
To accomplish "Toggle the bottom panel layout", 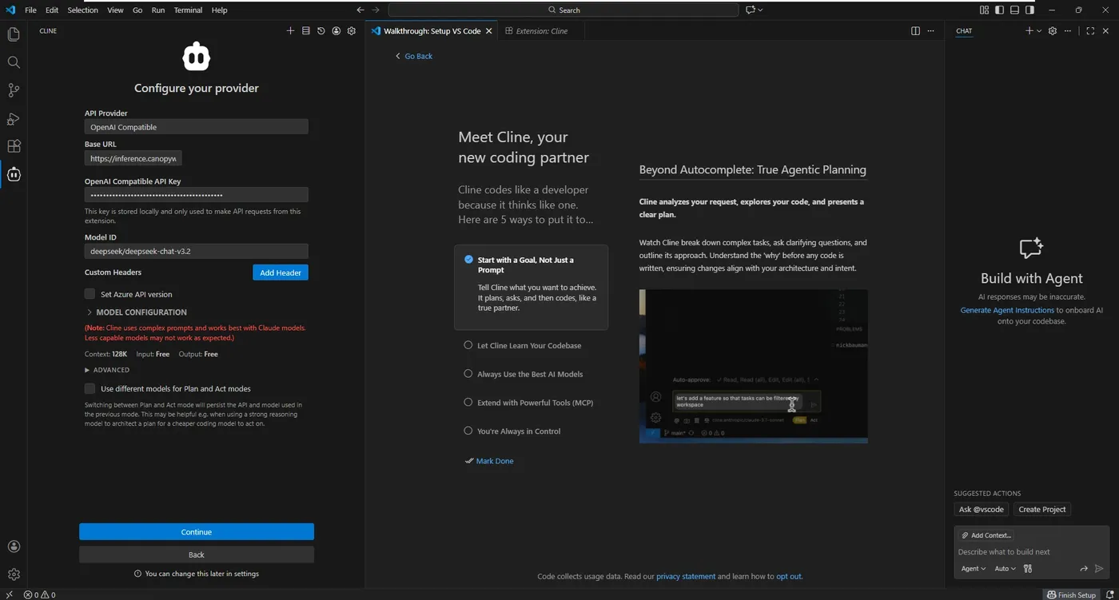I will pyautogui.click(x=1014, y=10).
